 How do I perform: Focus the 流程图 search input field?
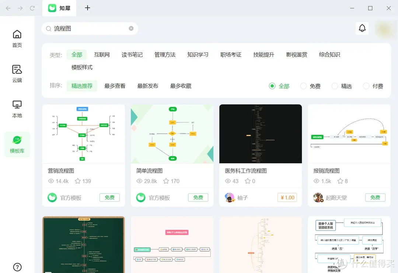pos(90,28)
